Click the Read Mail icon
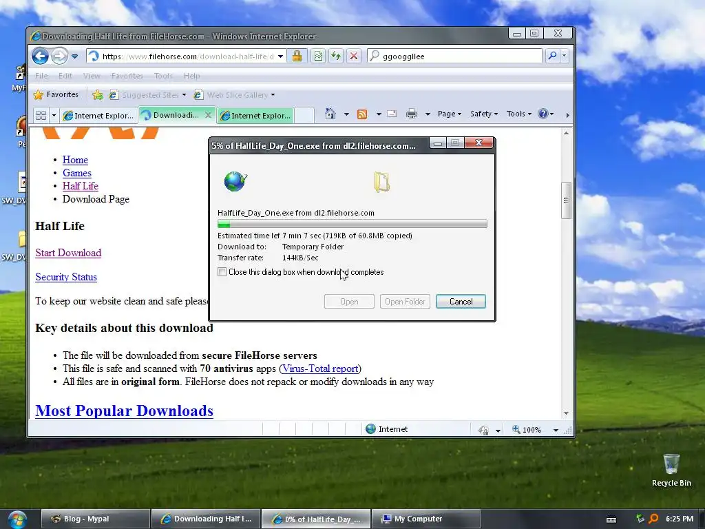 pyautogui.click(x=392, y=114)
